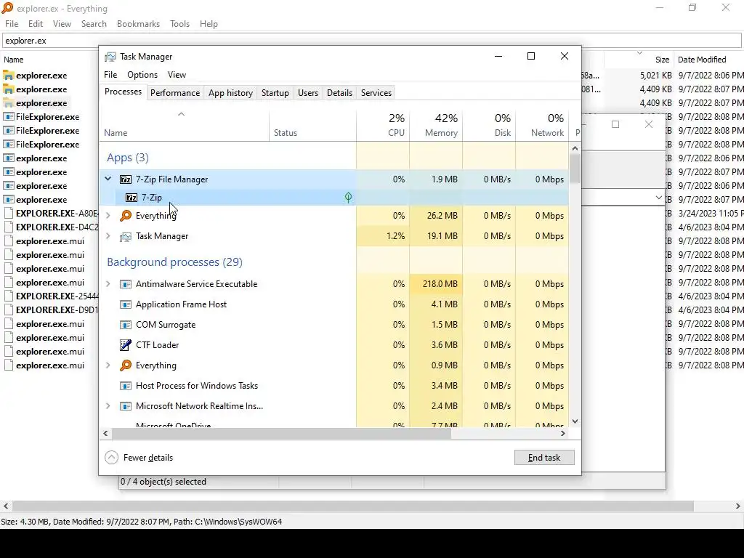744x558 pixels.
Task: Click the first explorer.exe folder icon in Everything
Action: (8, 76)
